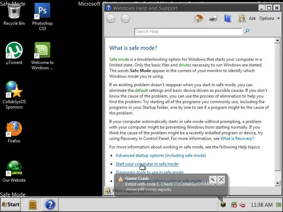Click the file cabinet taskbar icon

pos(33,205)
